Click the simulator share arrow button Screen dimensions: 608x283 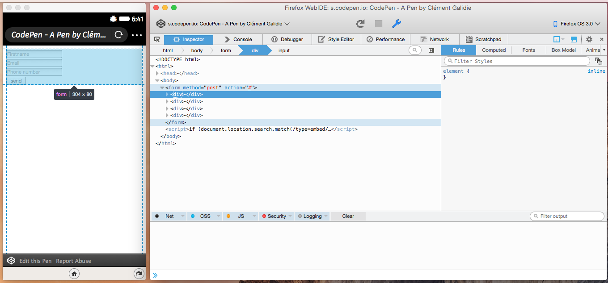click(139, 274)
